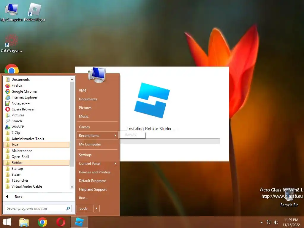Open shutdown options arrow beside Lock
Screen dimensions: 304x228
tap(96, 208)
